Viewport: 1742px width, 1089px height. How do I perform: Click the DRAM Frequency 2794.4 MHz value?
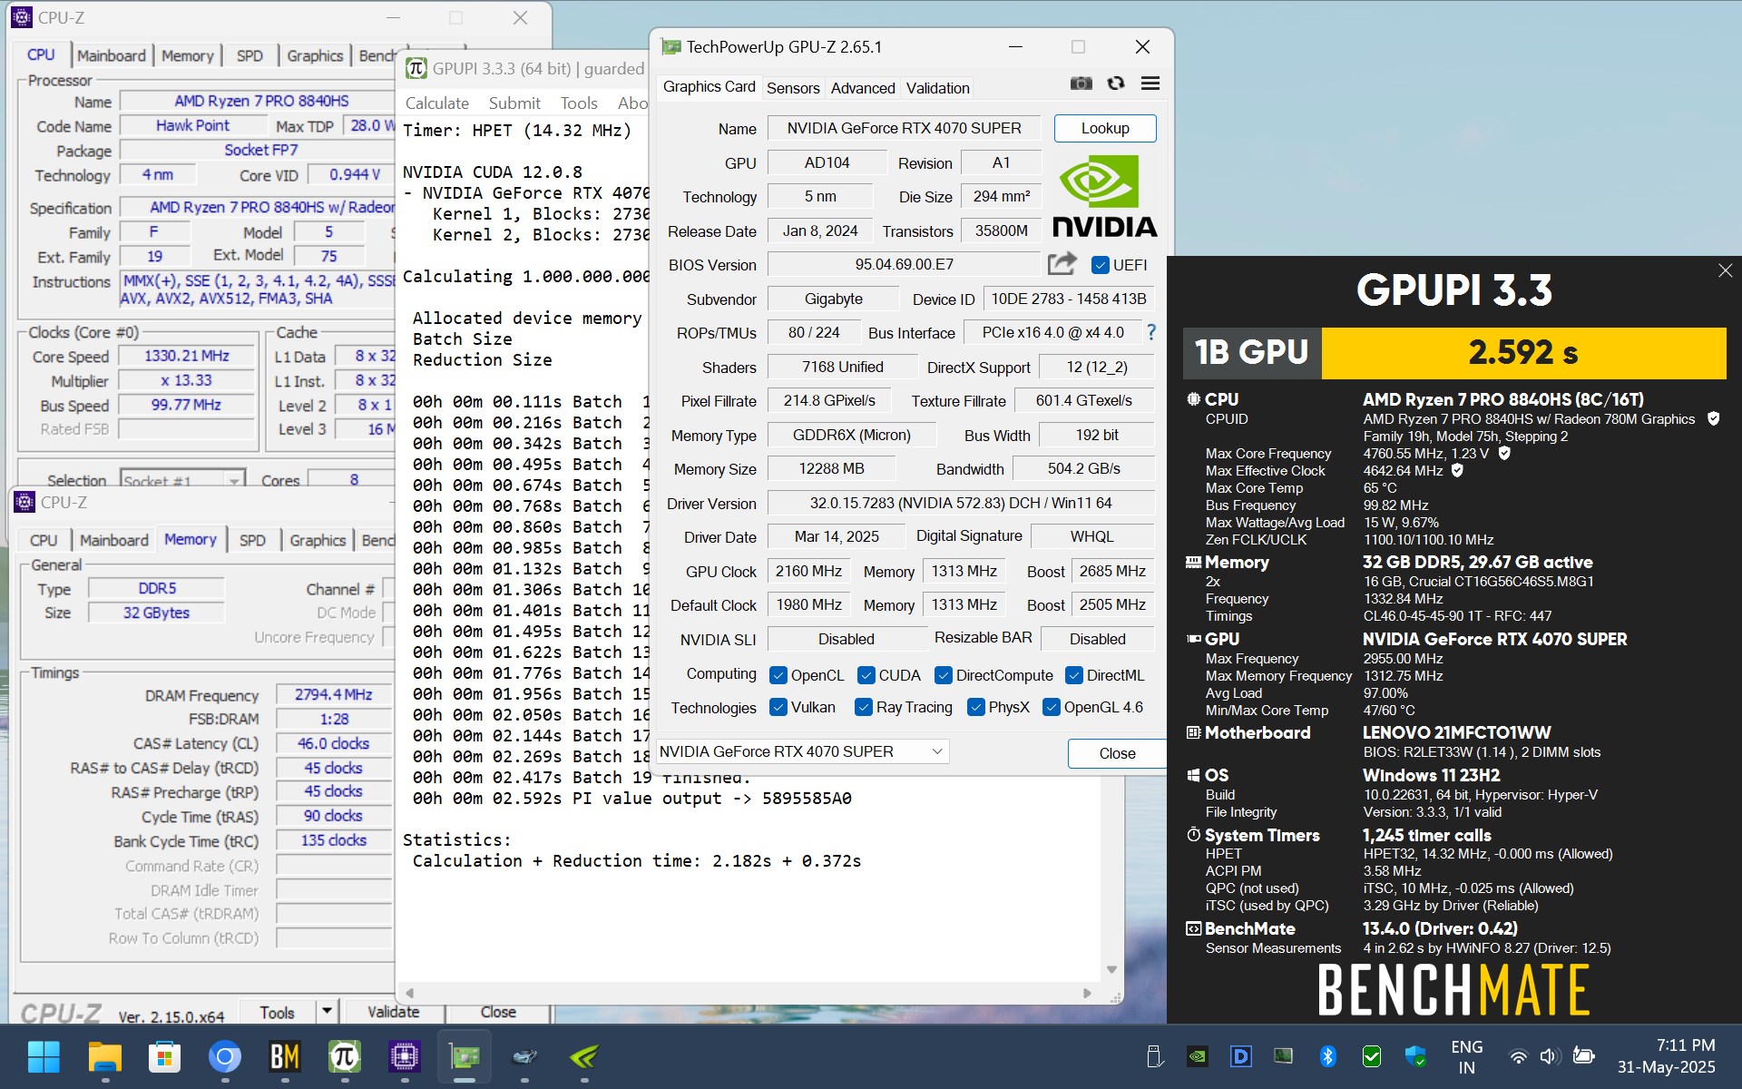[333, 694]
